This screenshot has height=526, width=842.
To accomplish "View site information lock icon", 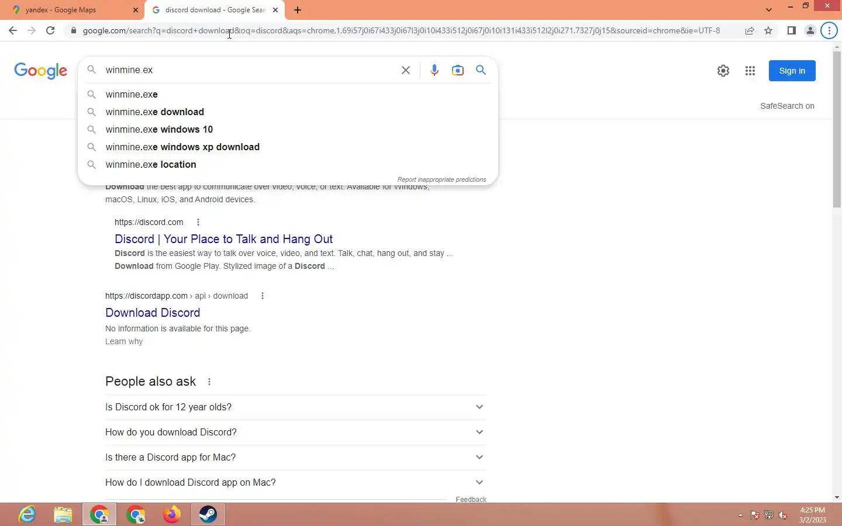I will click(73, 30).
